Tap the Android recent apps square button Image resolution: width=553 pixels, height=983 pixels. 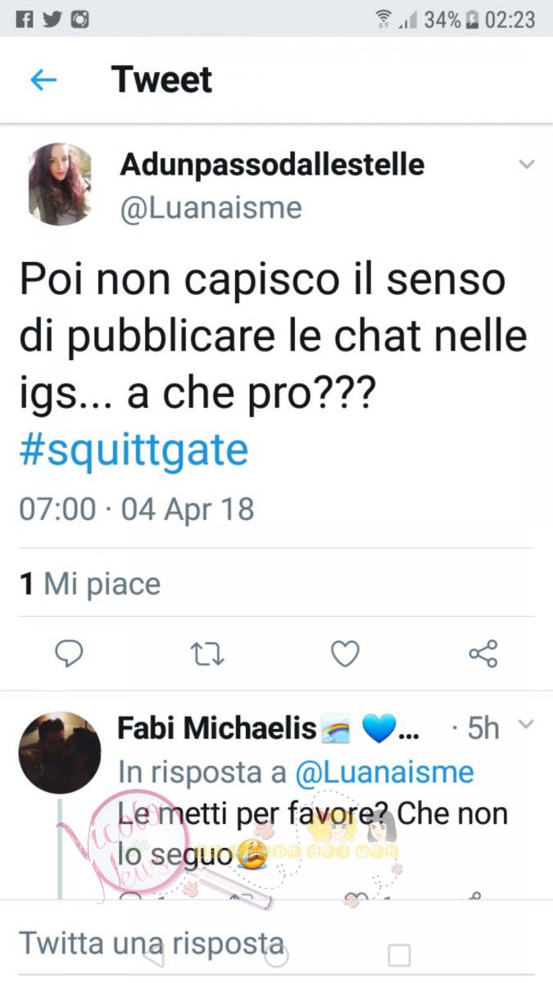(399, 955)
